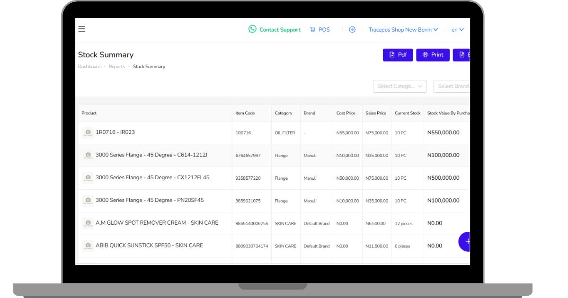Click the WhatsApp Contact Support icon

tap(252, 29)
